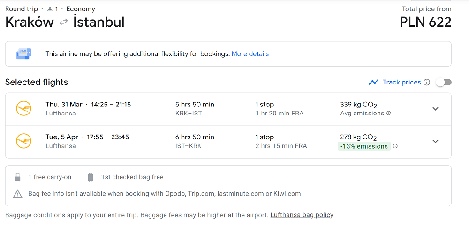Click the PLN 622 total price
Image resolution: width=469 pixels, height=228 pixels.
coord(425,22)
